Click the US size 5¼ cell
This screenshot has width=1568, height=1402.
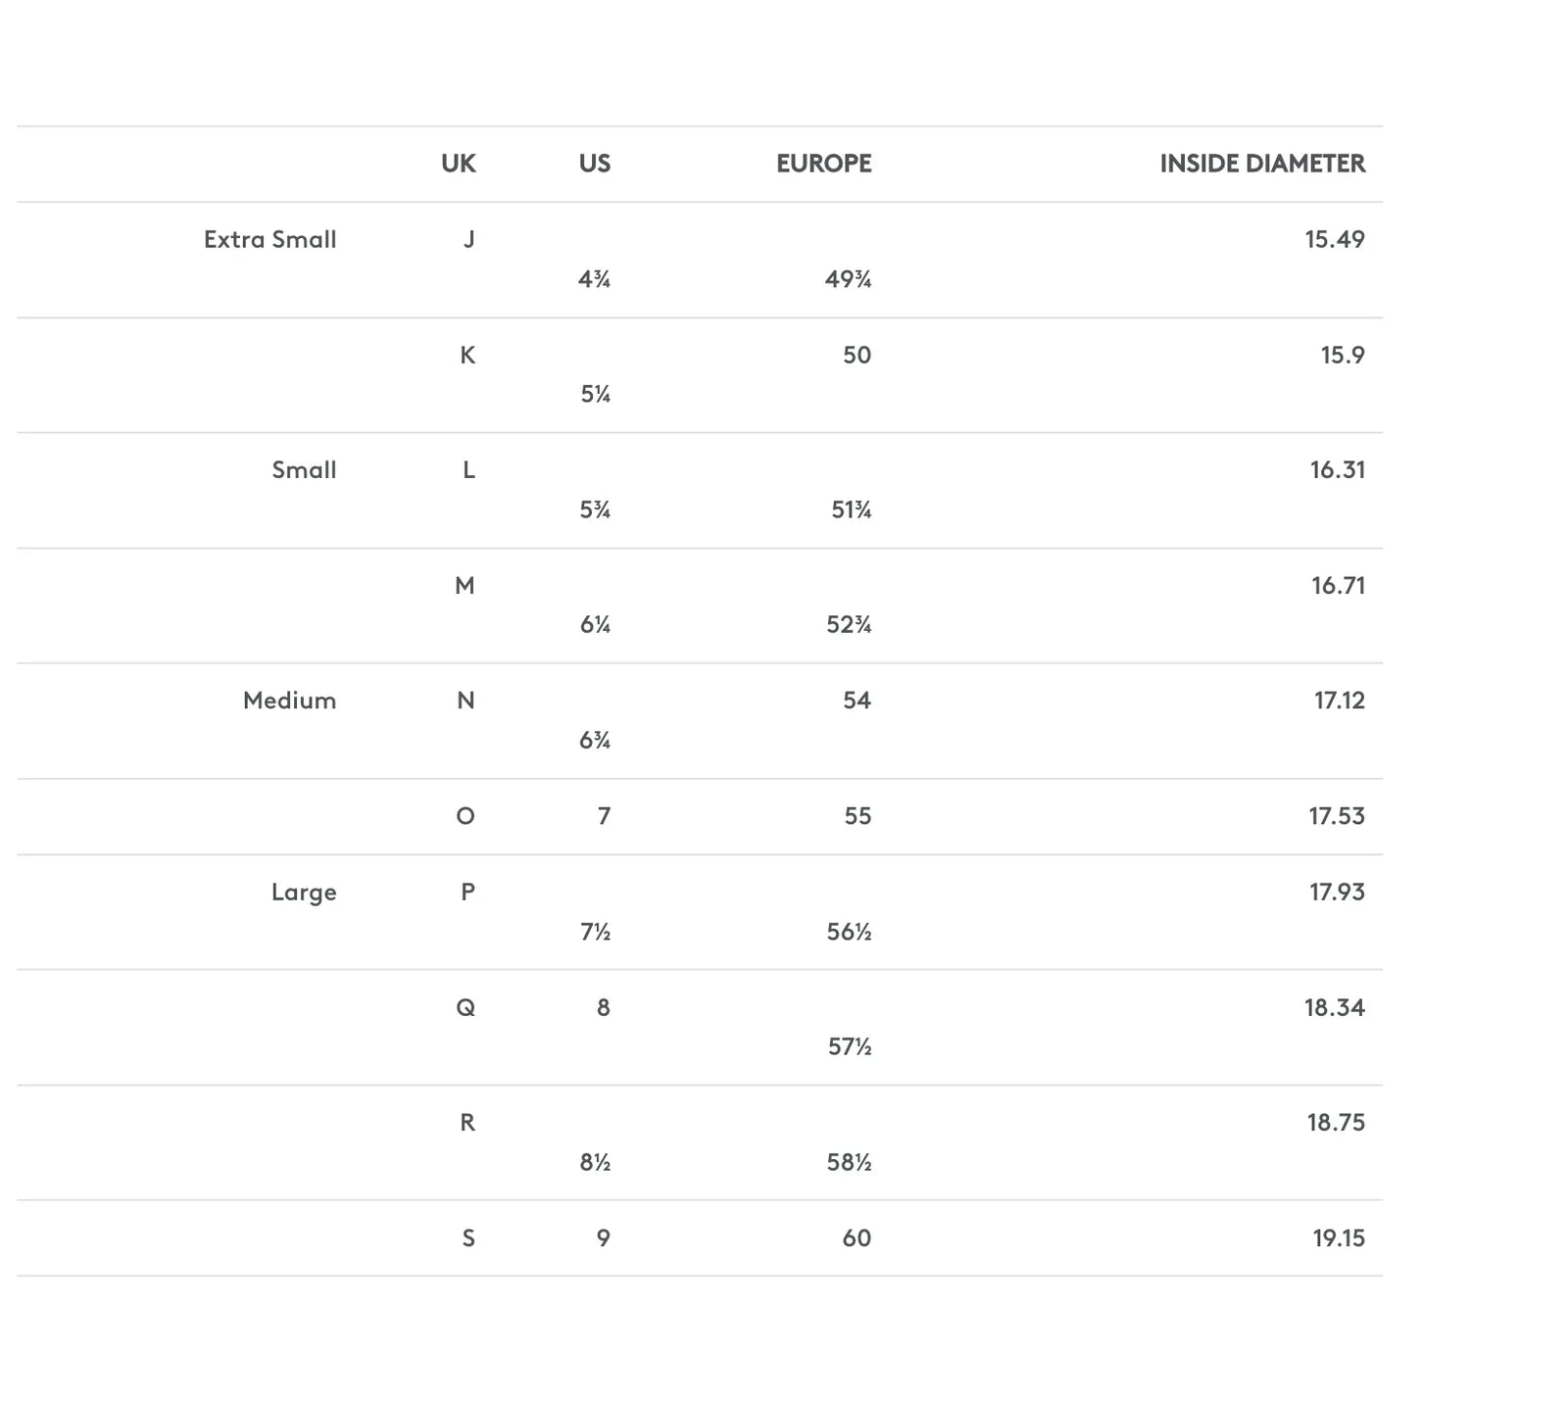pos(595,394)
